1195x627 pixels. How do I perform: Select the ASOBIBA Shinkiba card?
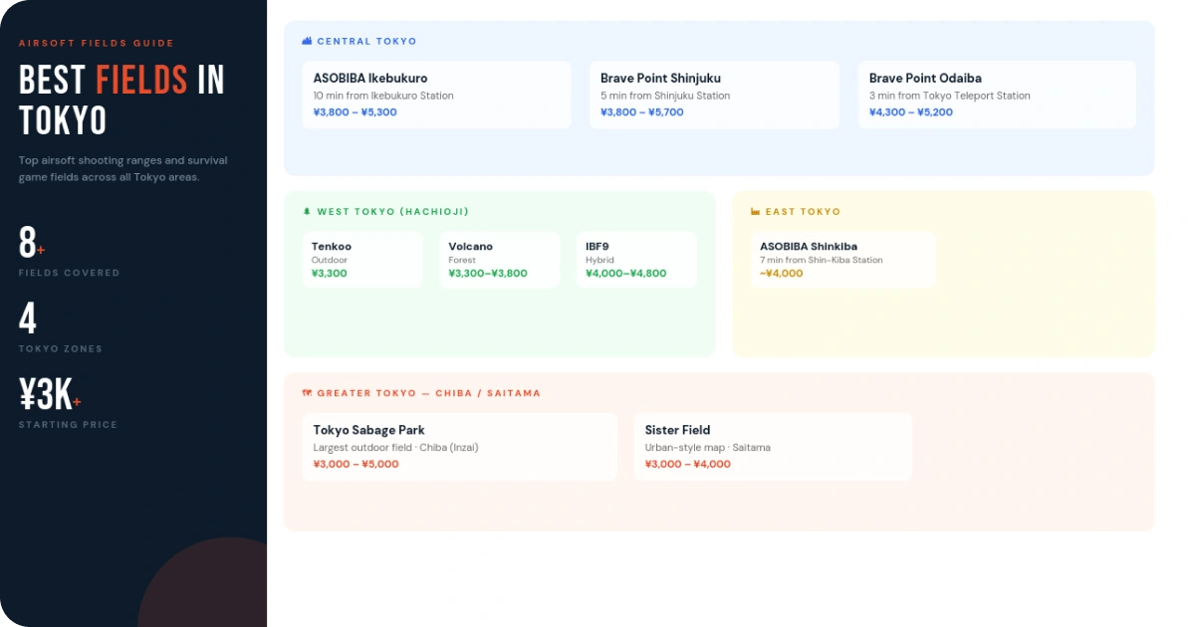pos(843,260)
